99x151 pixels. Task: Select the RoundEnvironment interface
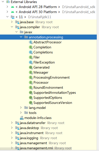point(48,87)
